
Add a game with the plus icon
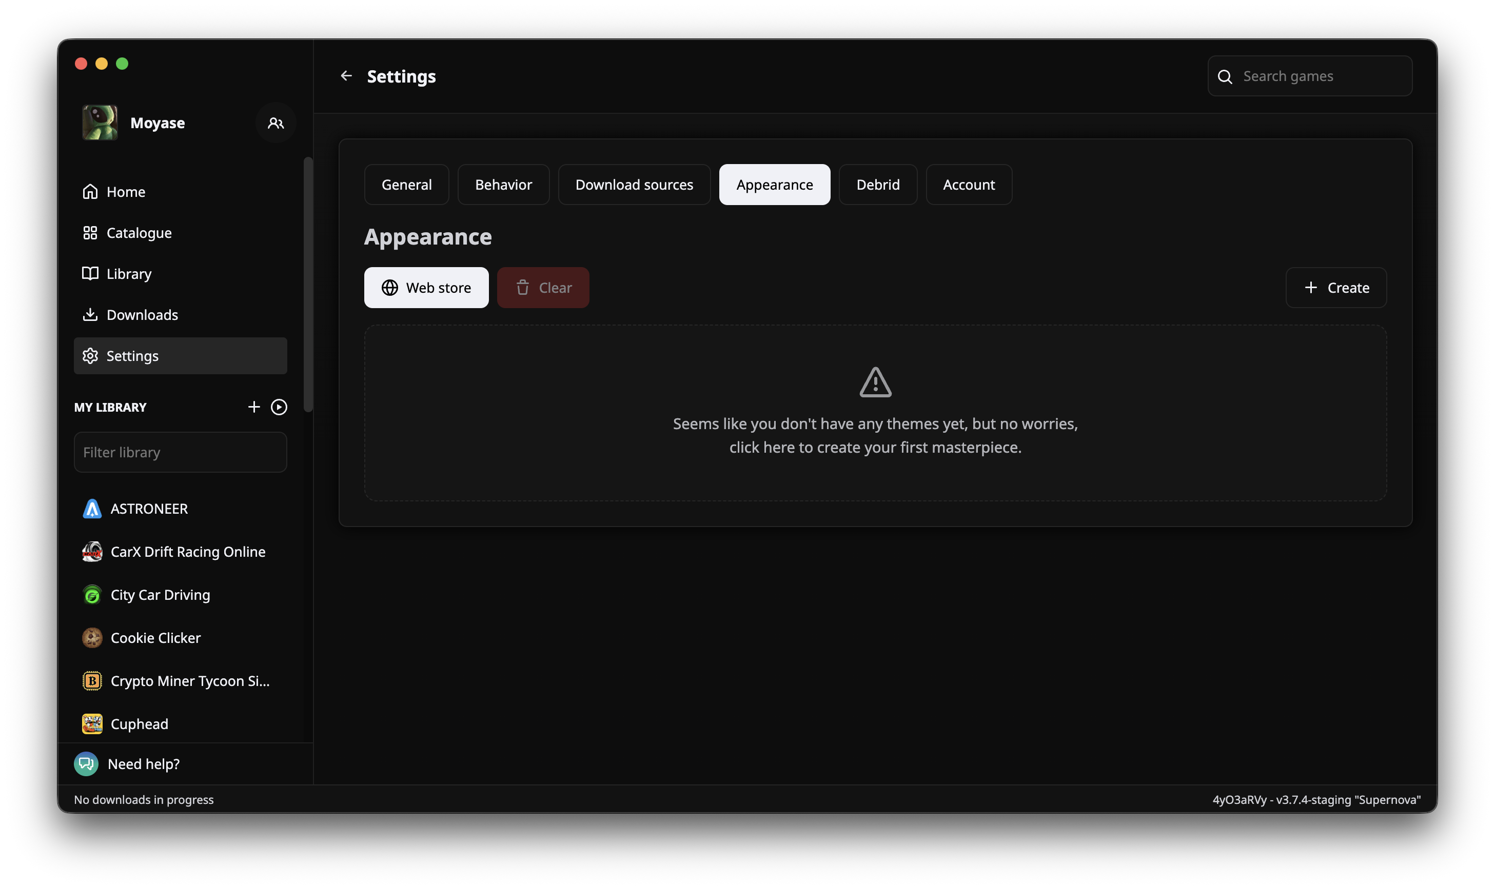coord(253,407)
